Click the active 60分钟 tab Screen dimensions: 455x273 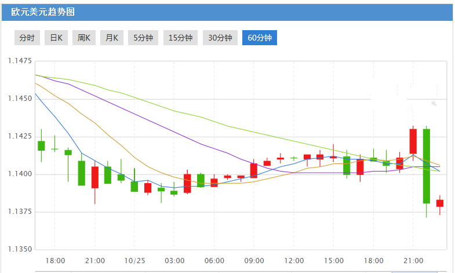click(260, 38)
